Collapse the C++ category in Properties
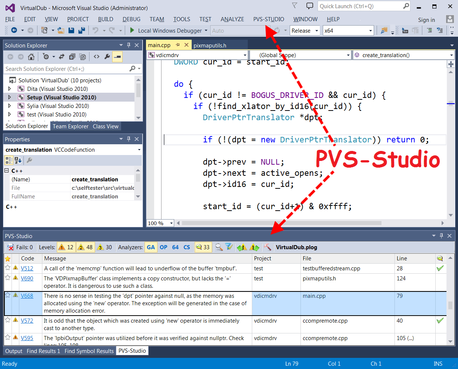 coord(7,171)
